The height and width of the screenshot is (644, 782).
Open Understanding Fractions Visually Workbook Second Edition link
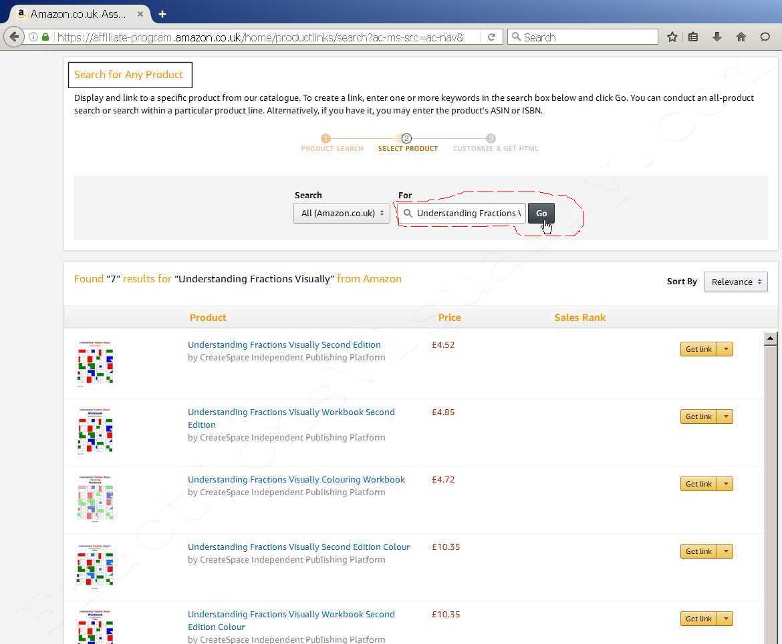coord(291,418)
